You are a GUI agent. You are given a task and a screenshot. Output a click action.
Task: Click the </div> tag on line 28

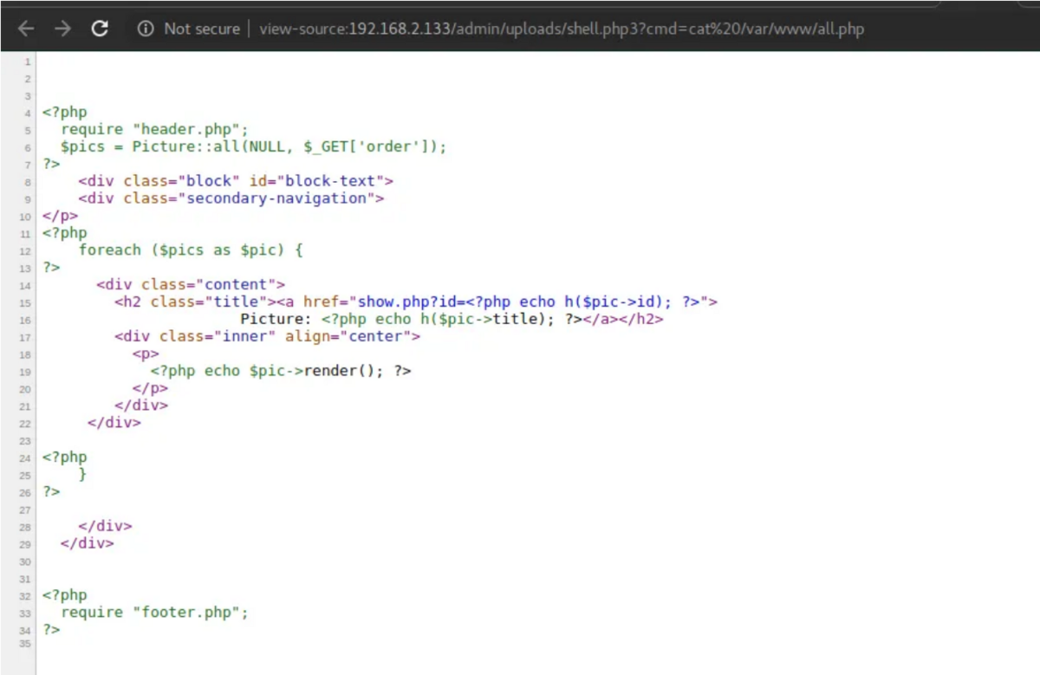[105, 526]
